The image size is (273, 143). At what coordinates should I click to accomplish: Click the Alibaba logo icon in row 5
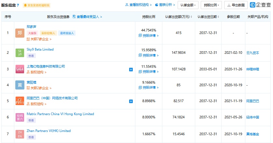[20, 101]
